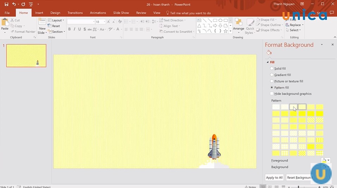337x188 pixels.
Task: Click the Arrange icon in Drawing group
Action: (239, 24)
